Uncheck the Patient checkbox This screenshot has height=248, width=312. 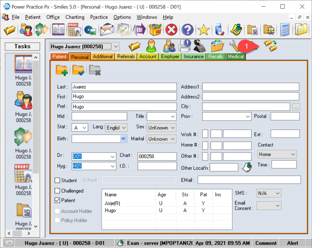[x=57, y=200]
